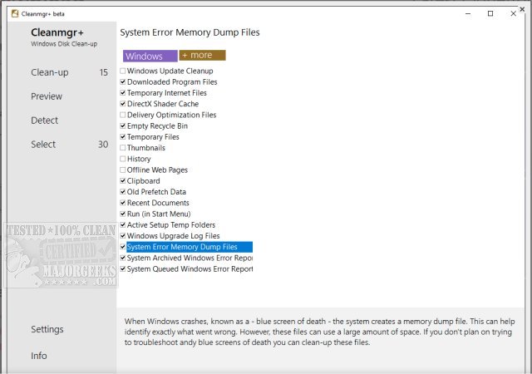Enable Thumbnails cleanup checkbox

[x=123, y=148]
